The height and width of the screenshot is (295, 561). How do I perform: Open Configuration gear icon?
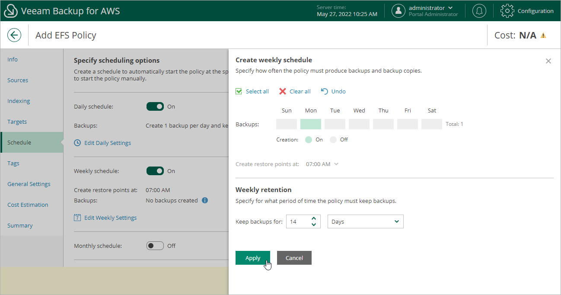[x=507, y=11]
